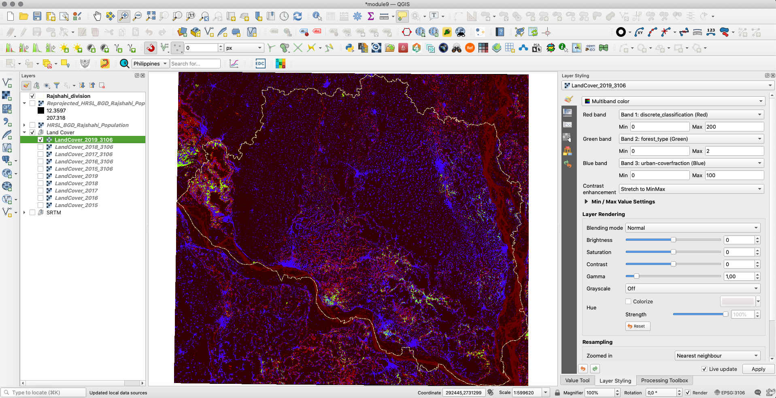Click the Filter Legend funnel icon in Layers
The image size is (776, 398).
(57, 85)
